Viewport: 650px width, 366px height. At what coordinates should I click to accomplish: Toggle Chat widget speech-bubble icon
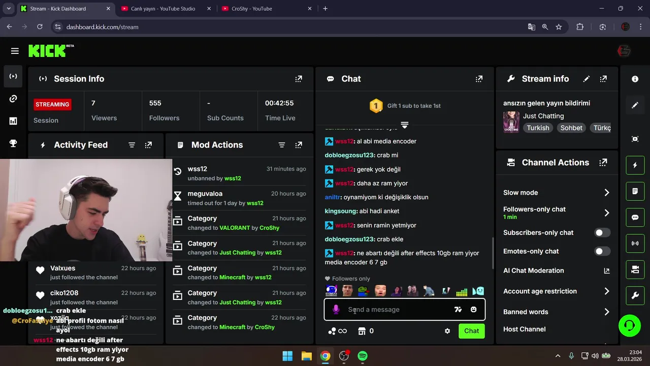635,217
